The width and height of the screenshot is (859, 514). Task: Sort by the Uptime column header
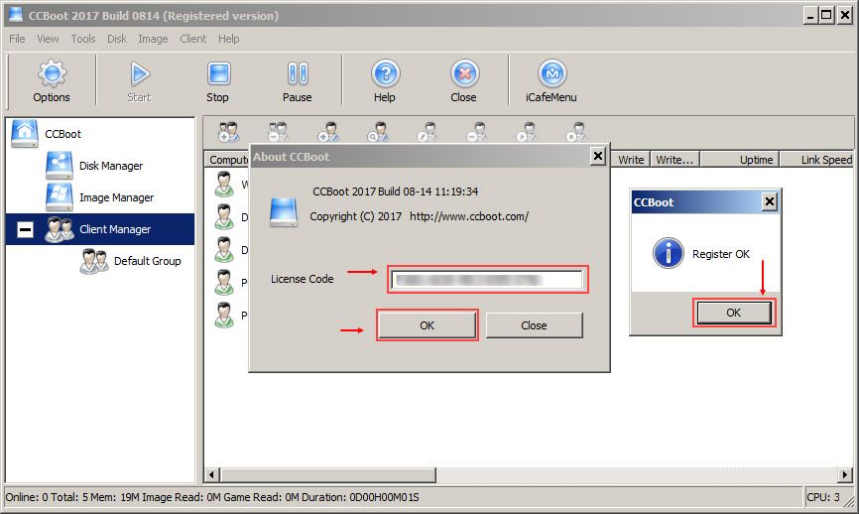(x=740, y=160)
